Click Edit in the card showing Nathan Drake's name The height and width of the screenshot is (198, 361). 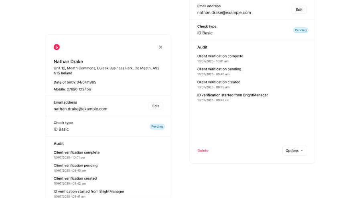pos(156,106)
